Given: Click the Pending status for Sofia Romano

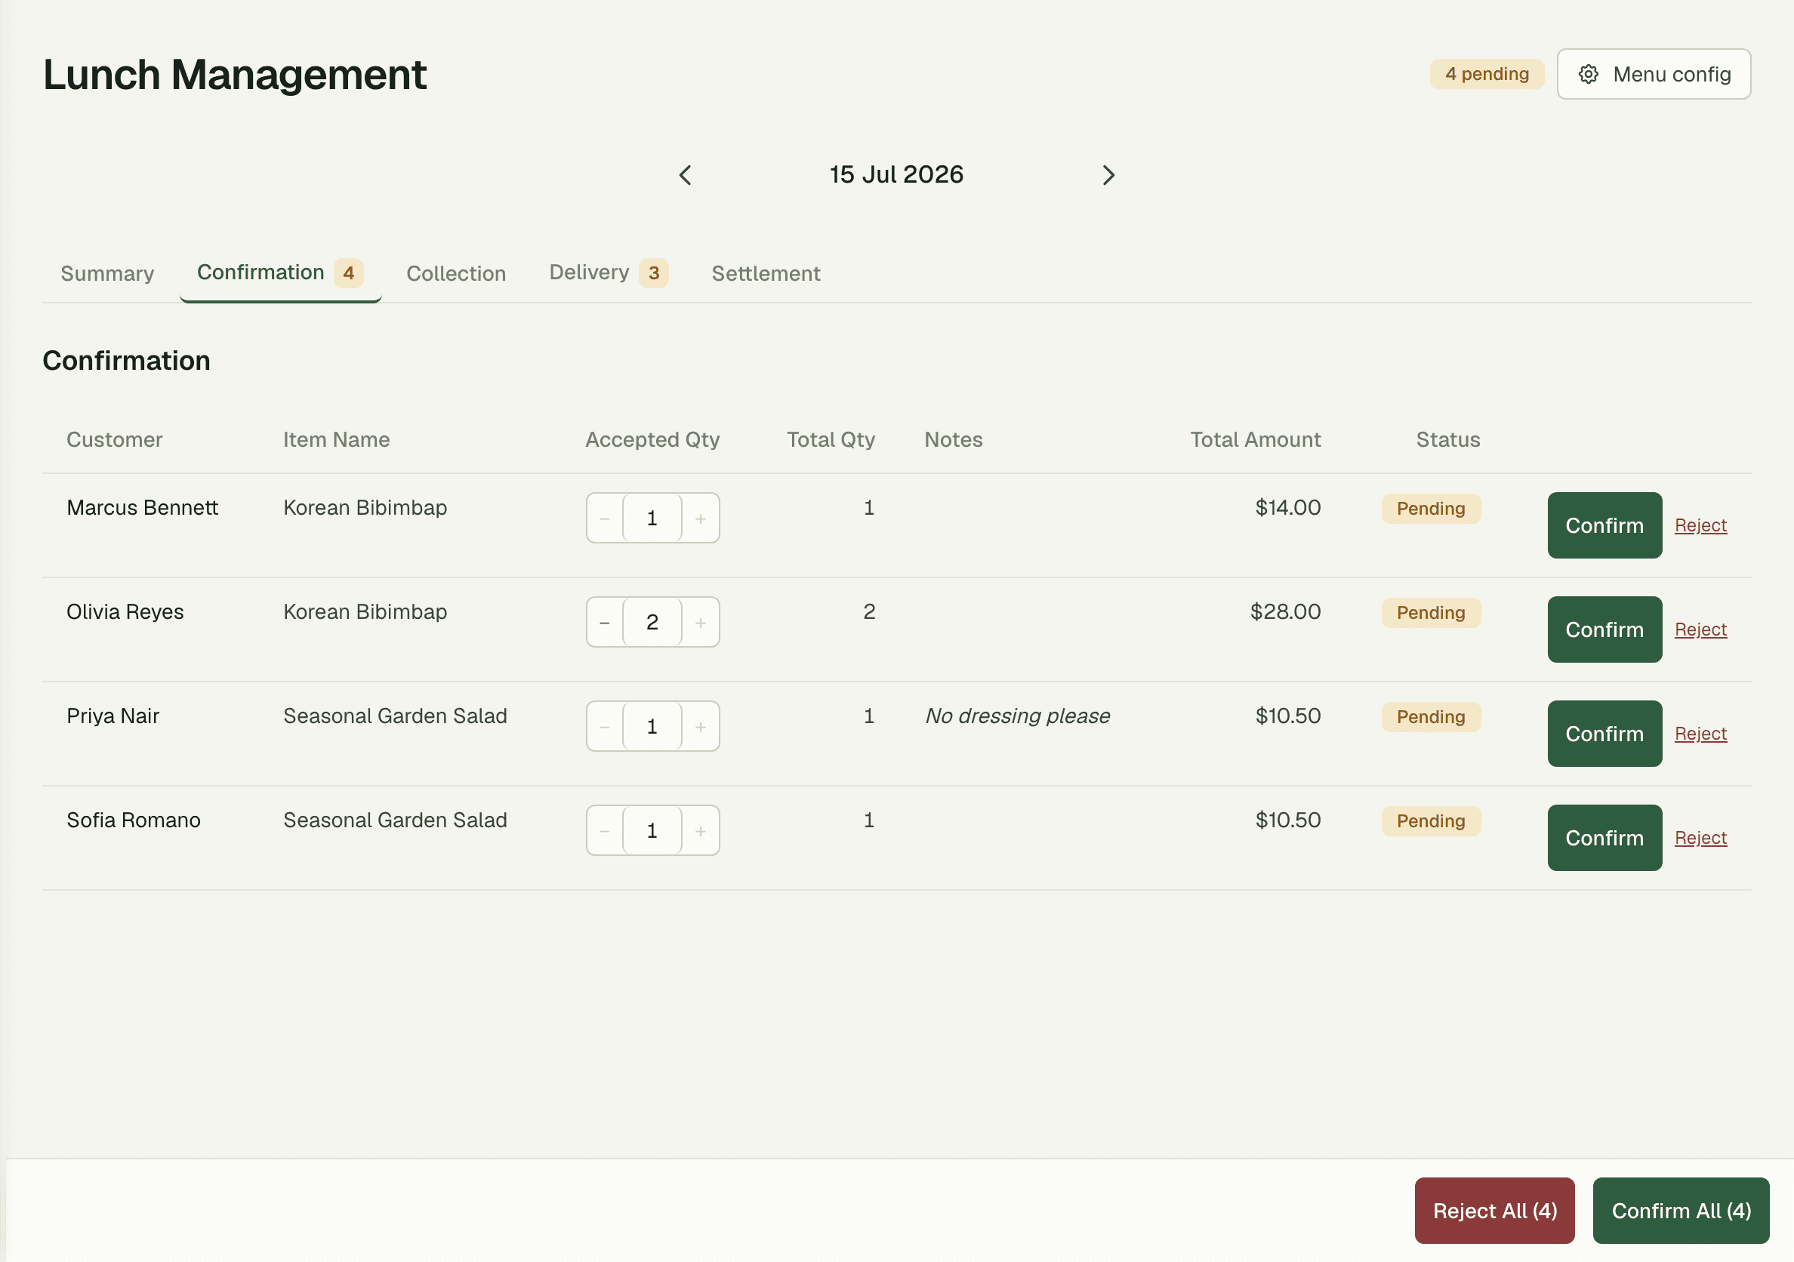Looking at the screenshot, I should point(1431,821).
